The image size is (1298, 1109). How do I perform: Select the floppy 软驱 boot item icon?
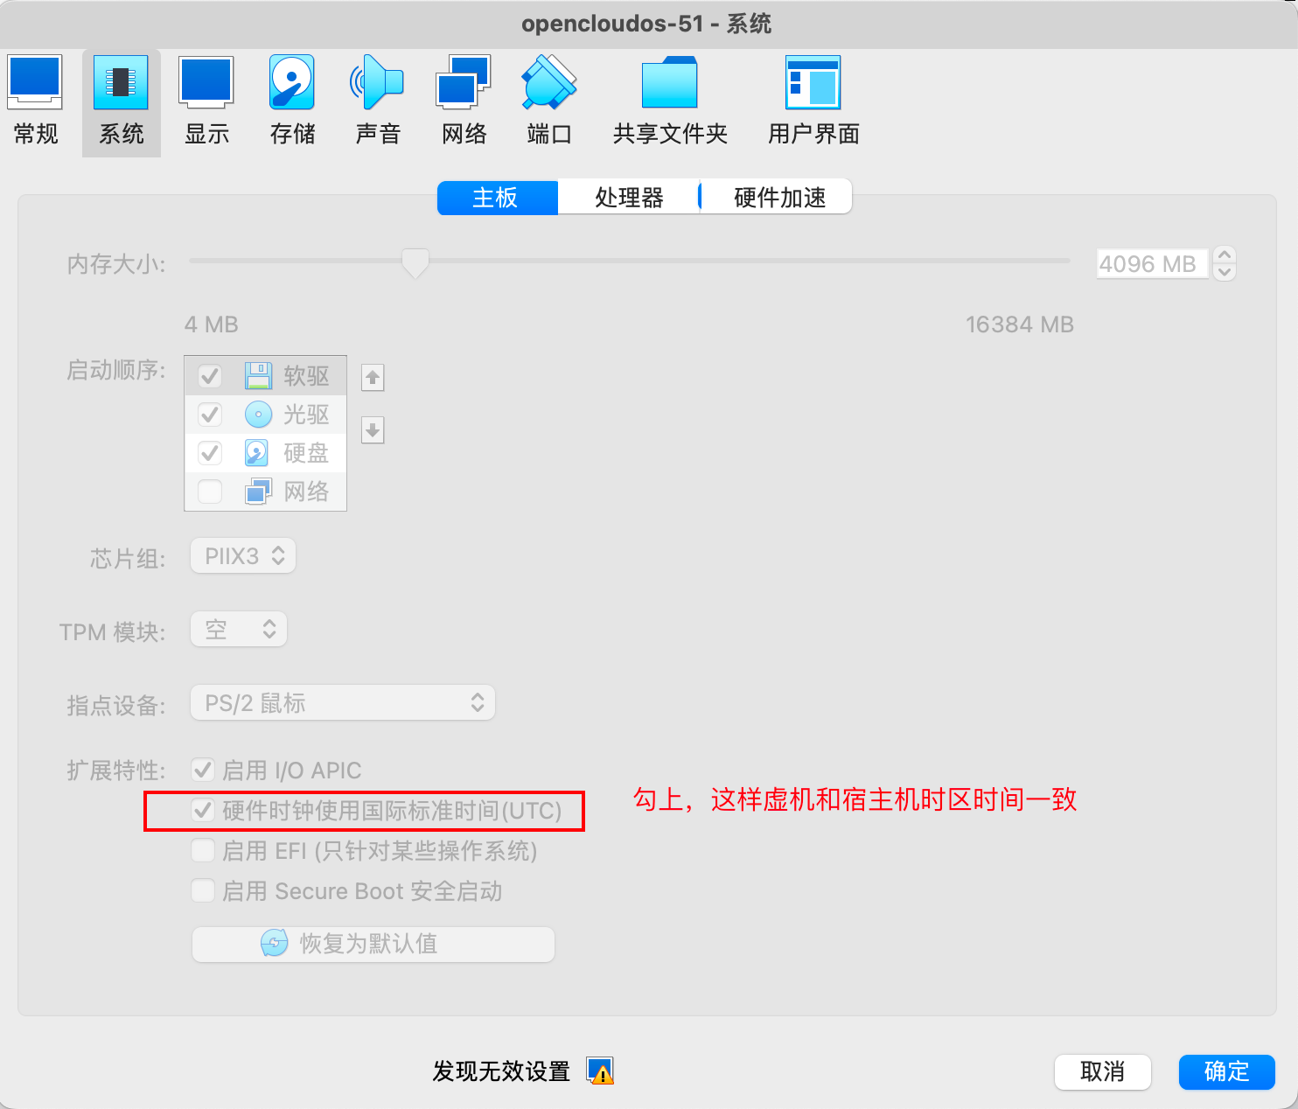(258, 375)
